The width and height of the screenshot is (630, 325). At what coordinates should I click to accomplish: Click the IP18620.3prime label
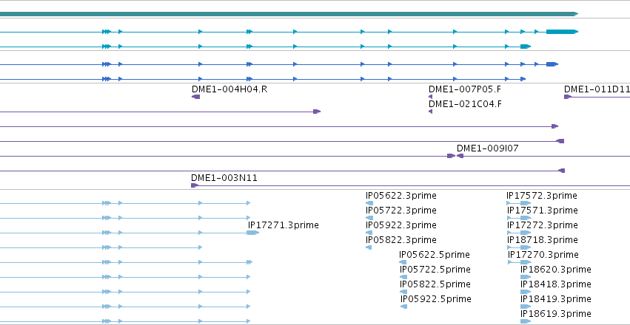pyautogui.click(x=556, y=270)
